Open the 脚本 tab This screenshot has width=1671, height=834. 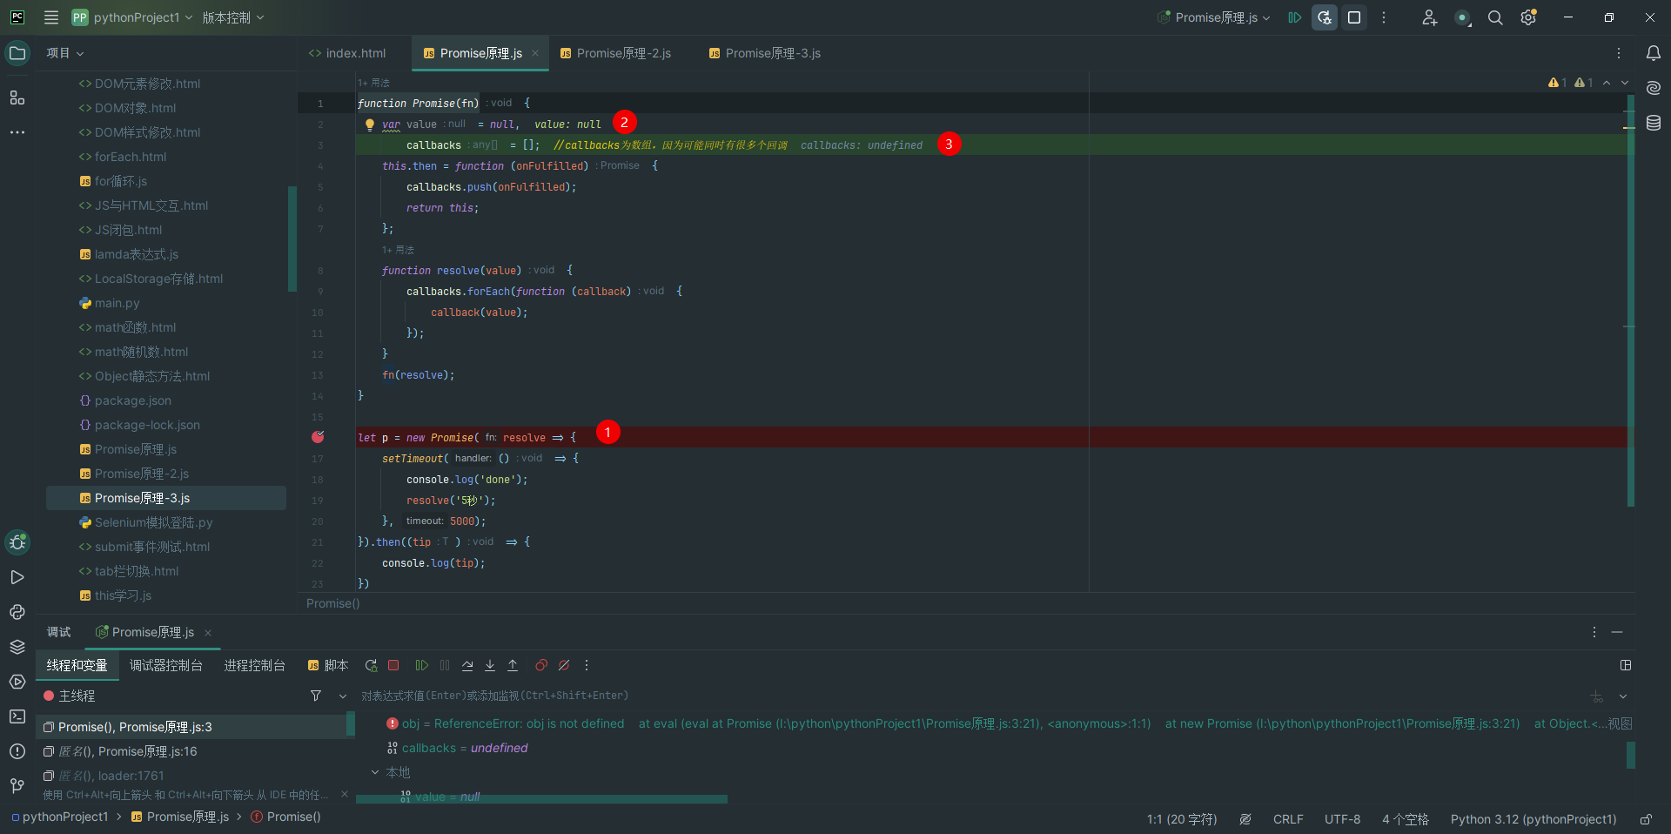tap(328, 665)
